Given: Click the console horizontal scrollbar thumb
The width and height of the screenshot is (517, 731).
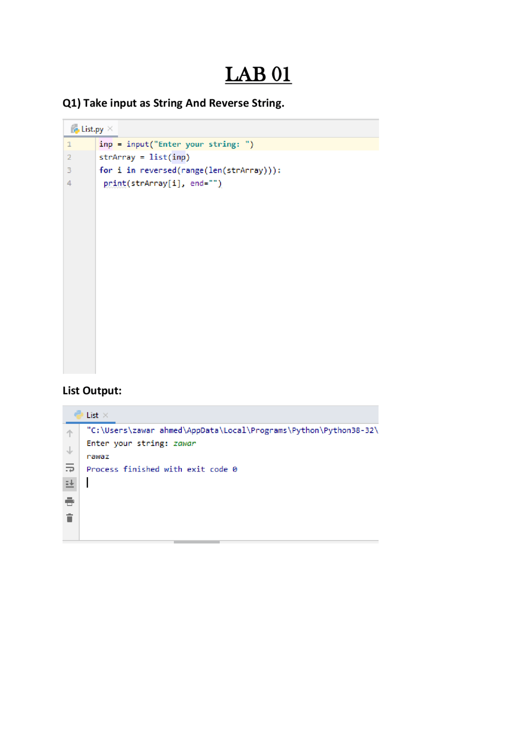Looking at the screenshot, I should click(197, 542).
